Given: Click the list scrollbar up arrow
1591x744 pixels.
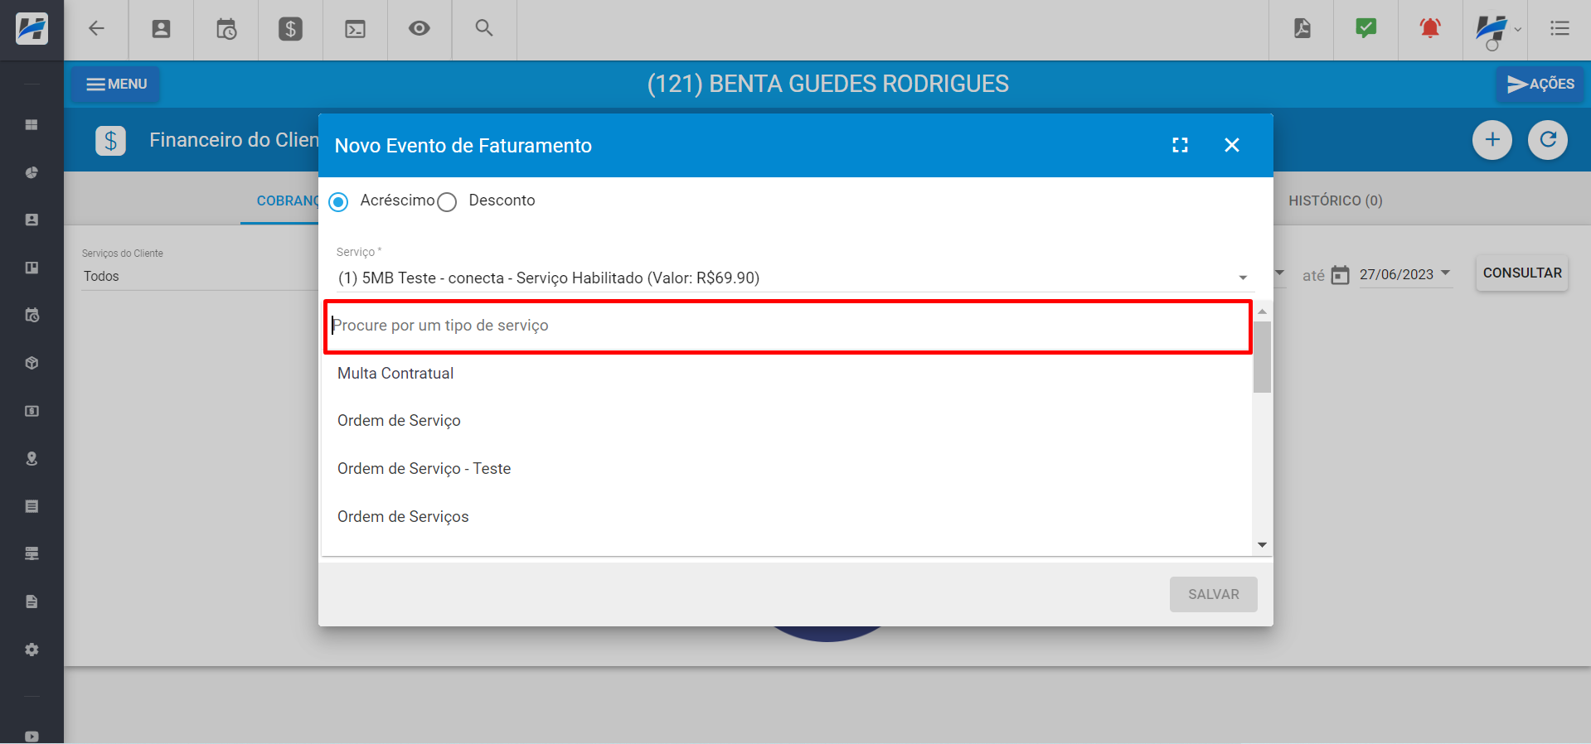Looking at the screenshot, I should pos(1262,312).
